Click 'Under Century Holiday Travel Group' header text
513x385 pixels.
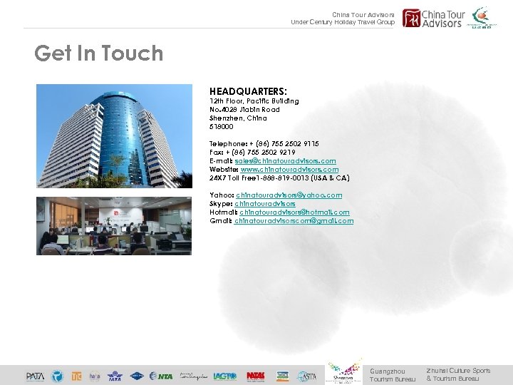pyautogui.click(x=343, y=22)
